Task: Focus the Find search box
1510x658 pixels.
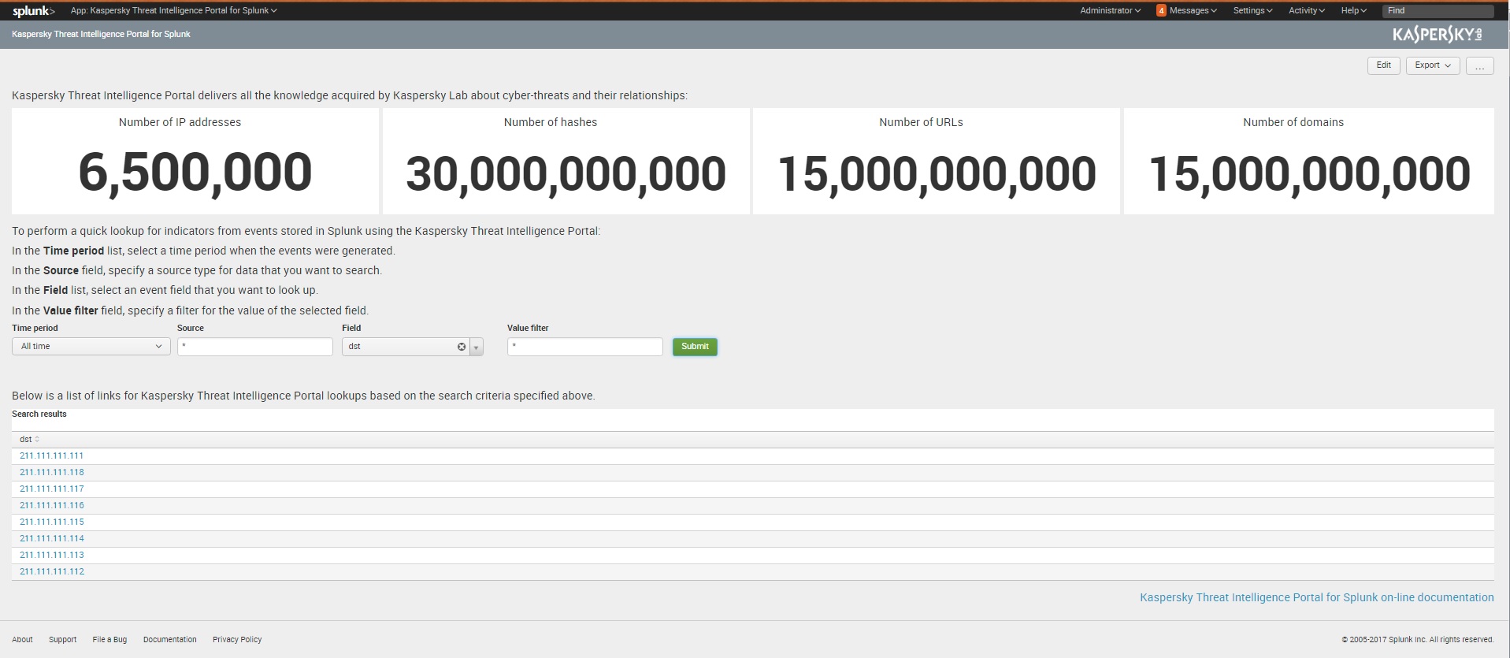Action: pos(1438,11)
